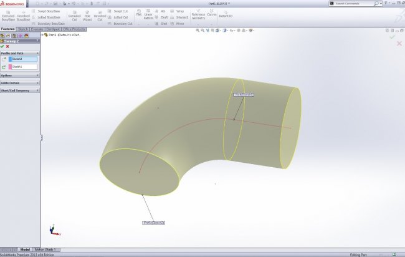Select the Sketch2 profile selection box
Image resolution: width=405 pixels, height=257 pixels.
click(23, 59)
